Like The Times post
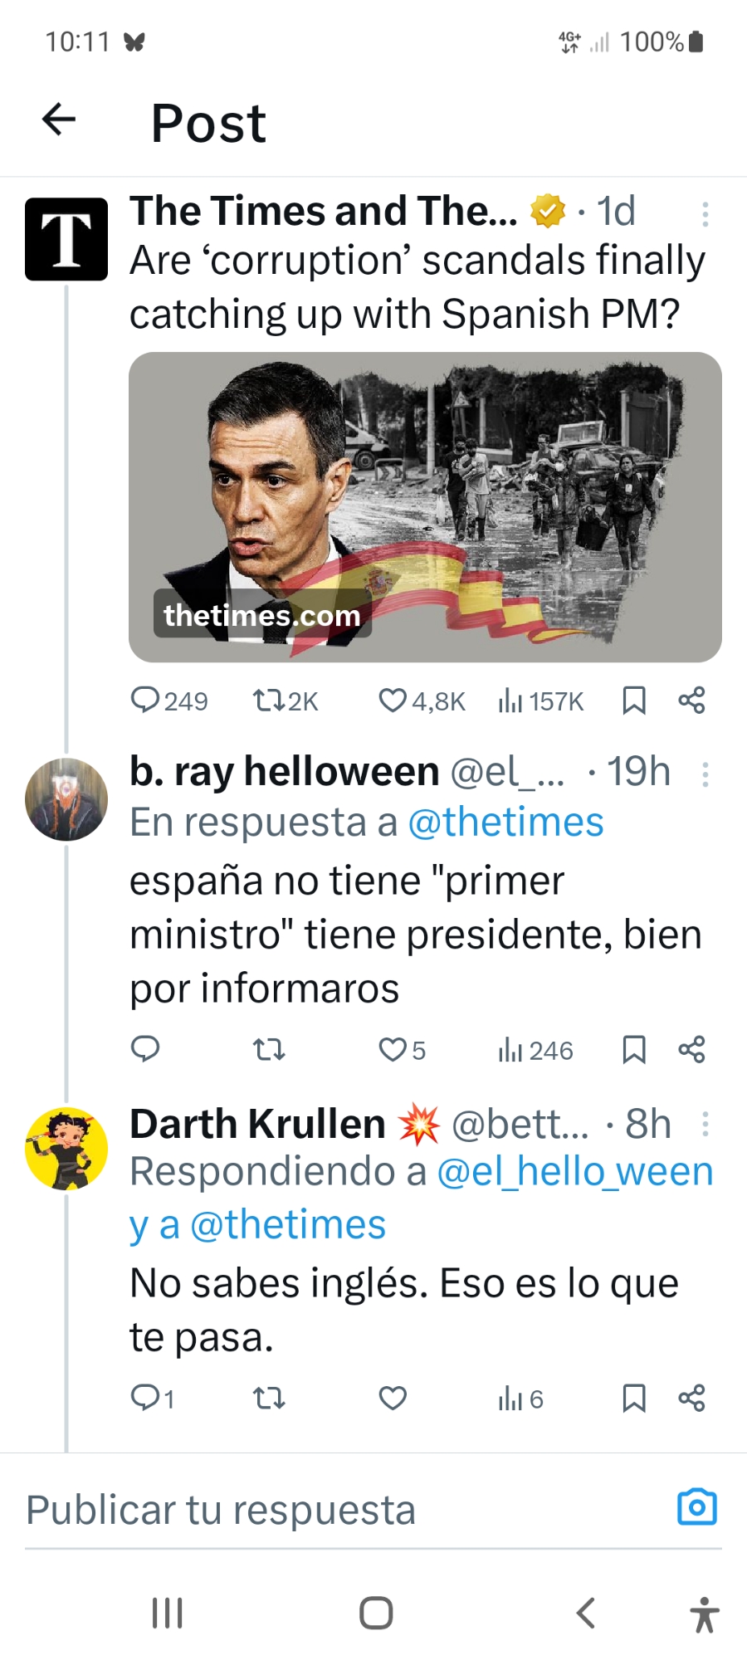The width and height of the screenshot is (747, 1660). coord(393,701)
